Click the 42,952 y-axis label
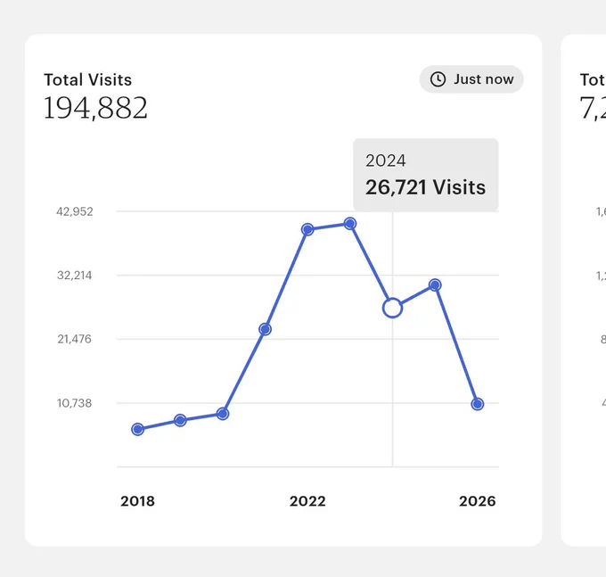This screenshot has width=606, height=577. click(75, 211)
